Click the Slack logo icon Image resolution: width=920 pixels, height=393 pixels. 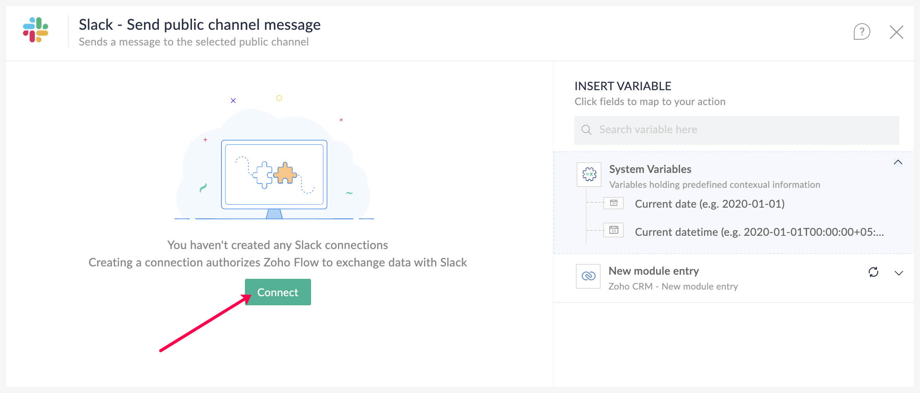point(36,30)
